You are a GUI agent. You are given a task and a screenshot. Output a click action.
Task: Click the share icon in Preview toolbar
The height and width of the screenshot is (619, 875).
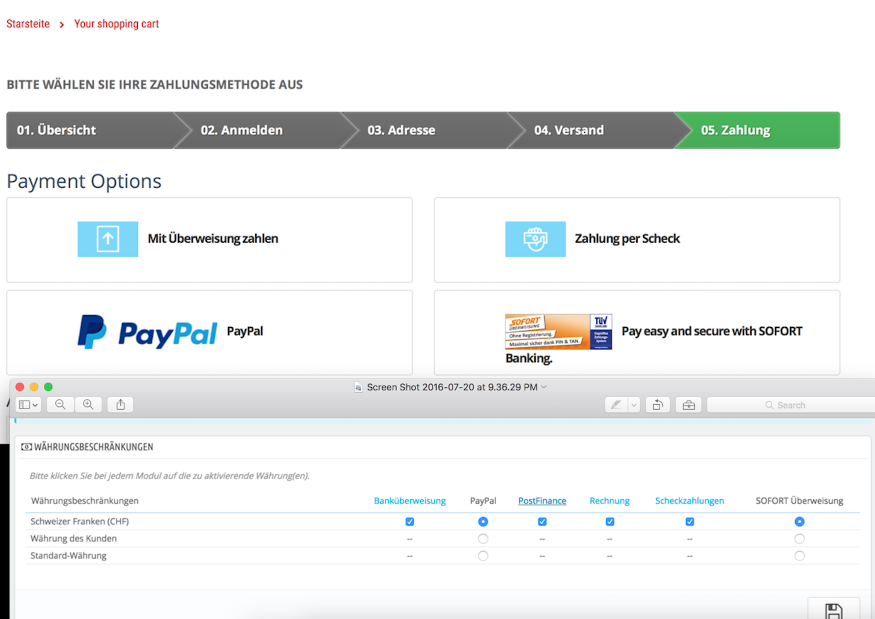point(120,405)
